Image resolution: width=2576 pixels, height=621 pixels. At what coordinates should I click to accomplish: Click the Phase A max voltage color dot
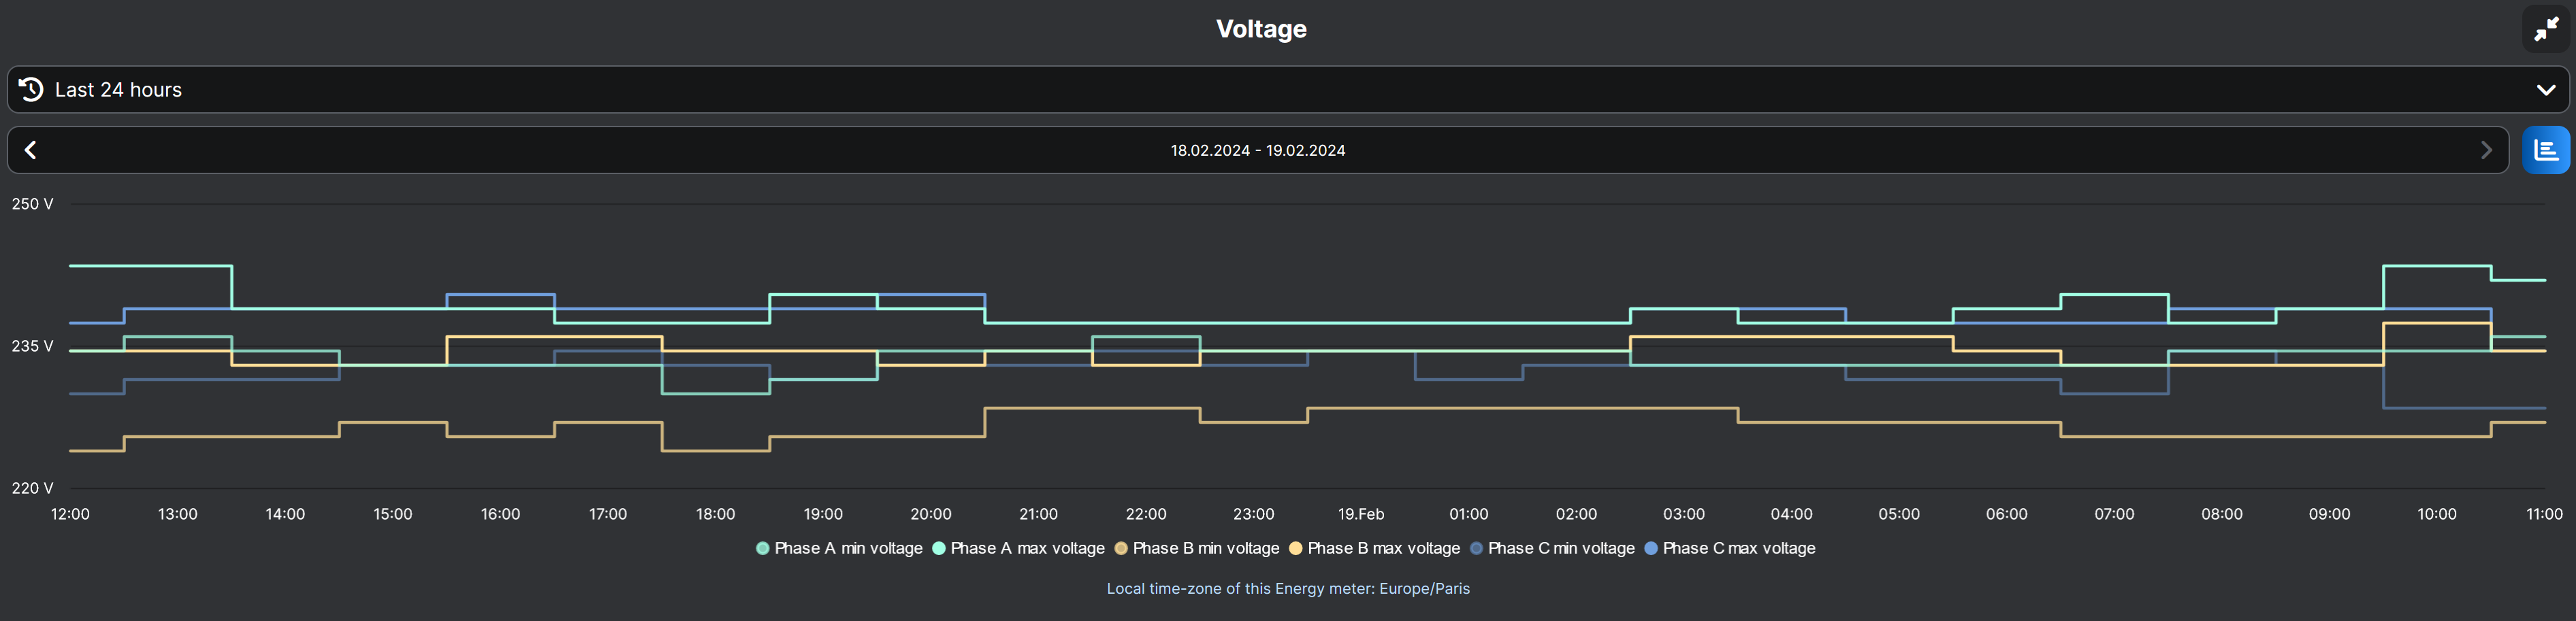point(939,548)
